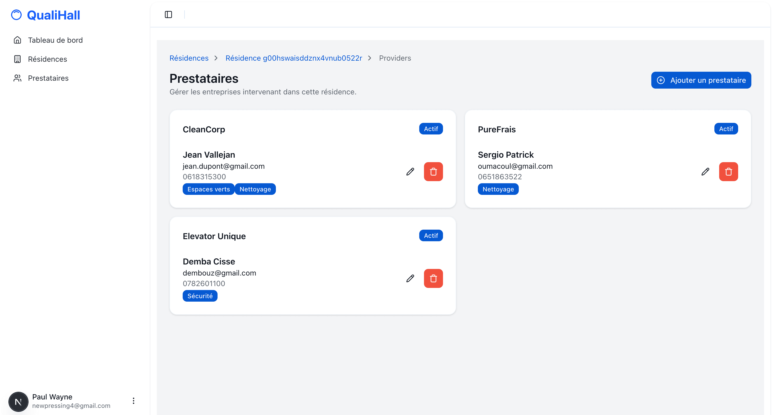Viewport: 773px width, 415px height.
Task: Click Ajouter un prestataire button
Action: click(701, 80)
